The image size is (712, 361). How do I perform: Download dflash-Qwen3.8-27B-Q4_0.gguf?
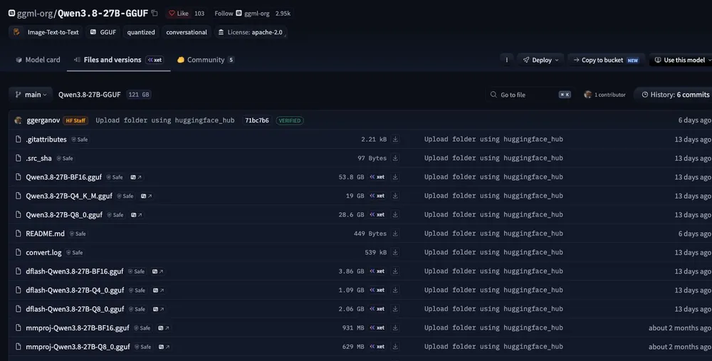[x=395, y=291]
